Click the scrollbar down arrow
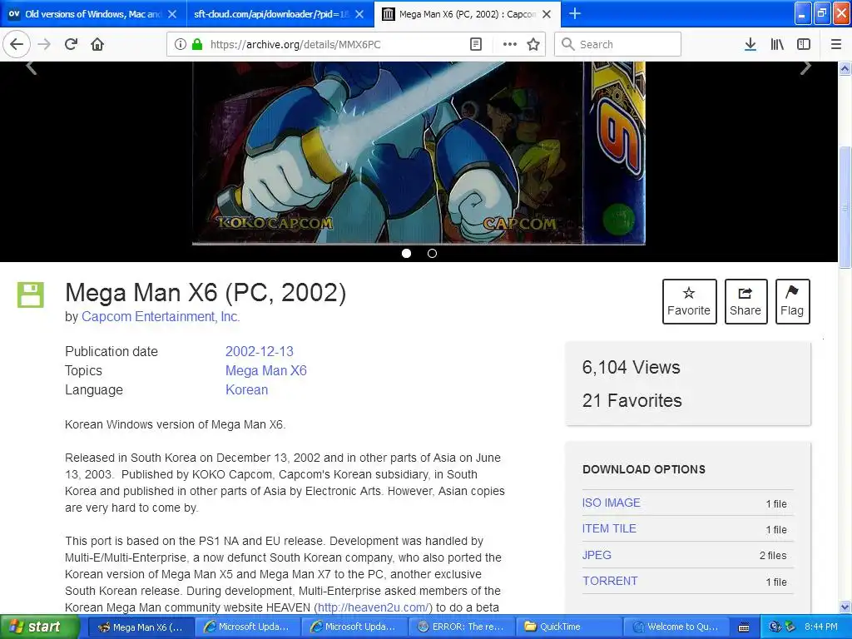The image size is (852, 639). pyautogui.click(x=845, y=607)
